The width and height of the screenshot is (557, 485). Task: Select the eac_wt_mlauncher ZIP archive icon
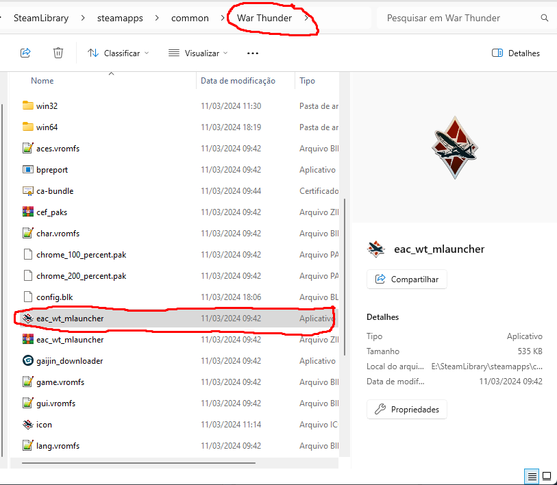[27, 339]
